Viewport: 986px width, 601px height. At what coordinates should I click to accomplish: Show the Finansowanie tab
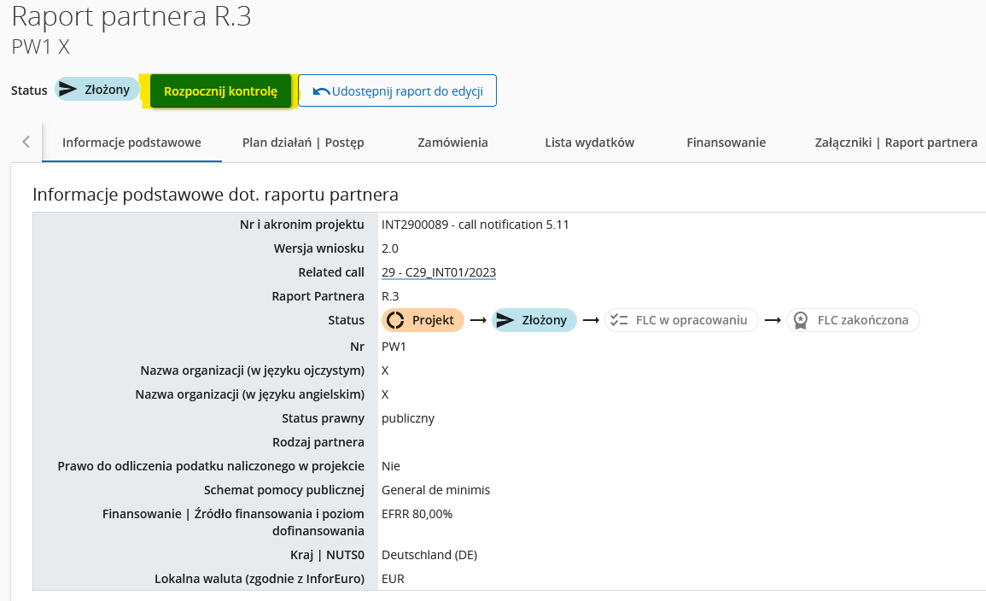(726, 143)
